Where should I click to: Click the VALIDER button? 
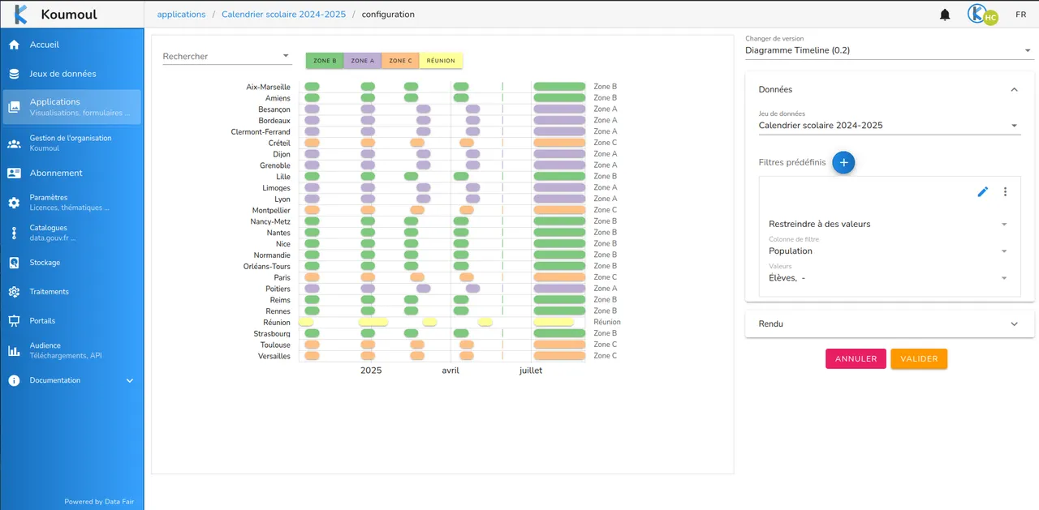(x=919, y=359)
